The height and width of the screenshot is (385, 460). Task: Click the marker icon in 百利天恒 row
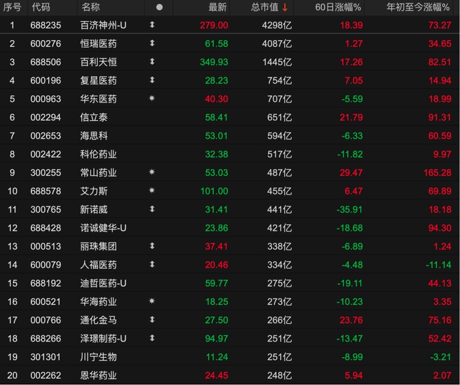pos(152,62)
